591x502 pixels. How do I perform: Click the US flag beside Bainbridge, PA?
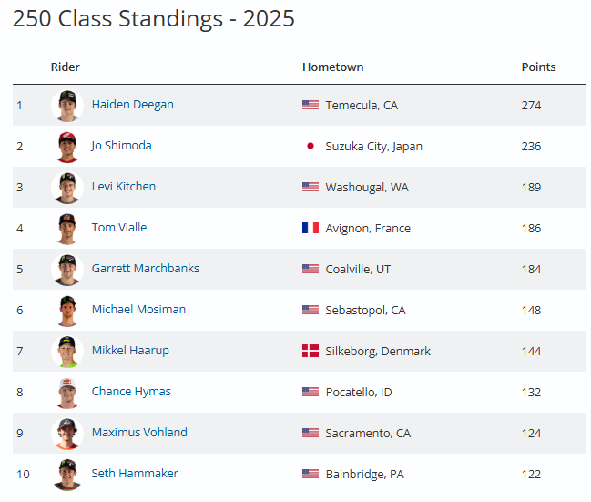(310, 474)
